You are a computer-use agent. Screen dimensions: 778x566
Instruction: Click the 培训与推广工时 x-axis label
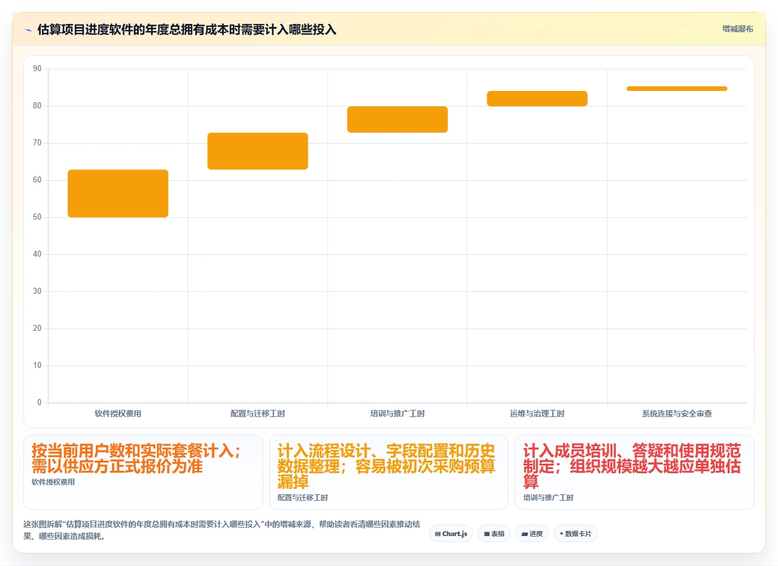[x=397, y=413]
